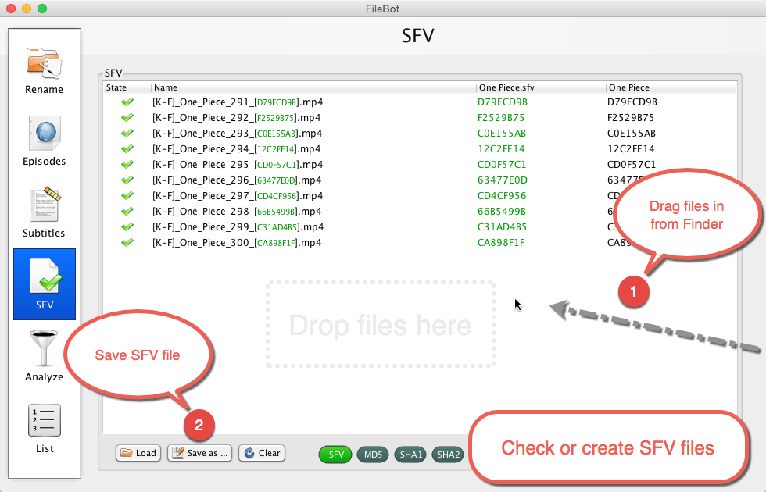The height and width of the screenshot is (492, 766).
Task: Switch hash type to SHA2
Action: 448,455
